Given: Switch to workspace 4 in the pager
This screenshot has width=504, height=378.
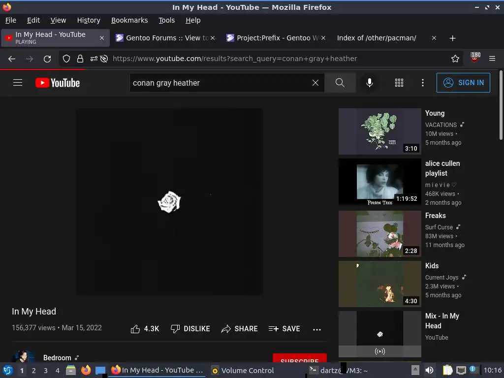Looking at the screenshot, I should (x=58, y=371).
